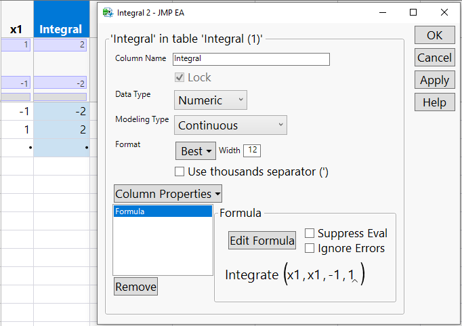462x326 pixels.
Task: Open the Best format dropdown
Action: click(195, 151)
